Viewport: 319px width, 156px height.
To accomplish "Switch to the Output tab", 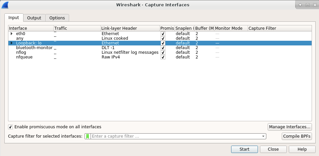I will point(34,18).
